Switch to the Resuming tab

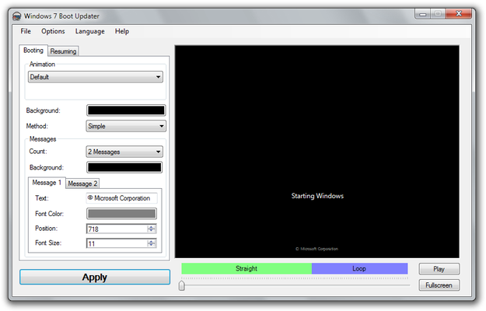coord(63,51)
